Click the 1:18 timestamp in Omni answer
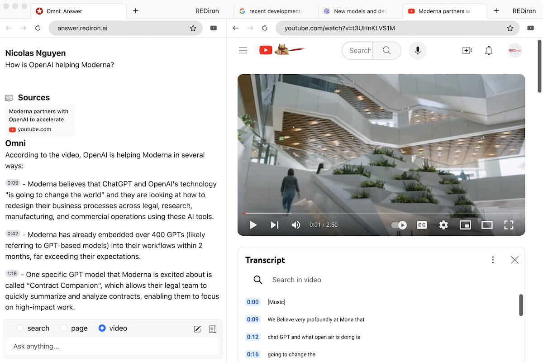543x362 pixels. [13, 273]
